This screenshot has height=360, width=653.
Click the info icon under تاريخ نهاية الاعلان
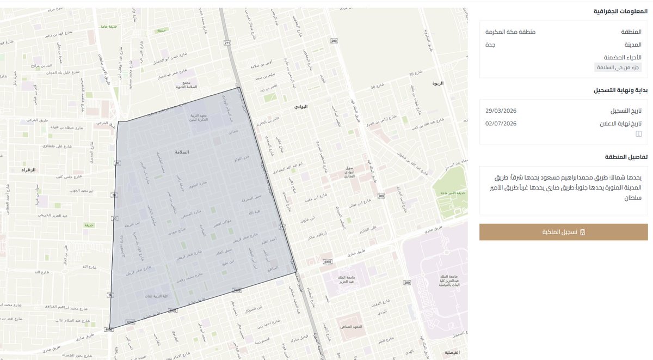coord(638,133)
